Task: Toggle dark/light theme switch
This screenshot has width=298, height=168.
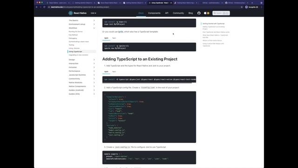Action: coord(207,13)
